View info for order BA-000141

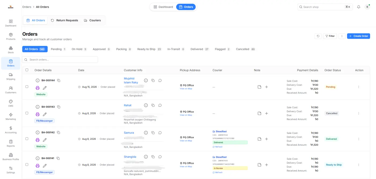[x=38, y=158]
